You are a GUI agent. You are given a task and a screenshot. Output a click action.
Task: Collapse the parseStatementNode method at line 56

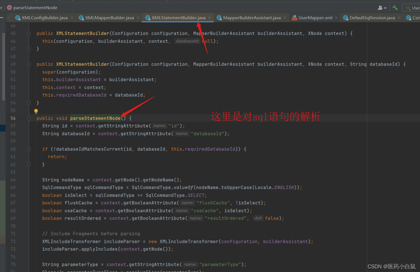point(29,118)
